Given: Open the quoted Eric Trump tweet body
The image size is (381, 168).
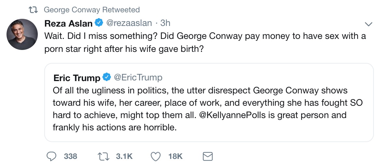Looking at the screenshot, I should coord(208,109).
